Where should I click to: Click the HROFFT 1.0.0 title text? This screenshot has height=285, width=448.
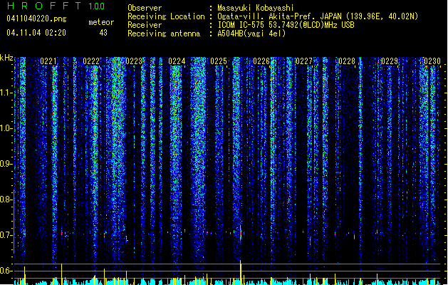[56, 6]
